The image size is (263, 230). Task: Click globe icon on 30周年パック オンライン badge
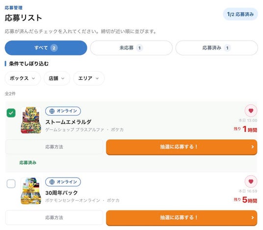[52, 182]
